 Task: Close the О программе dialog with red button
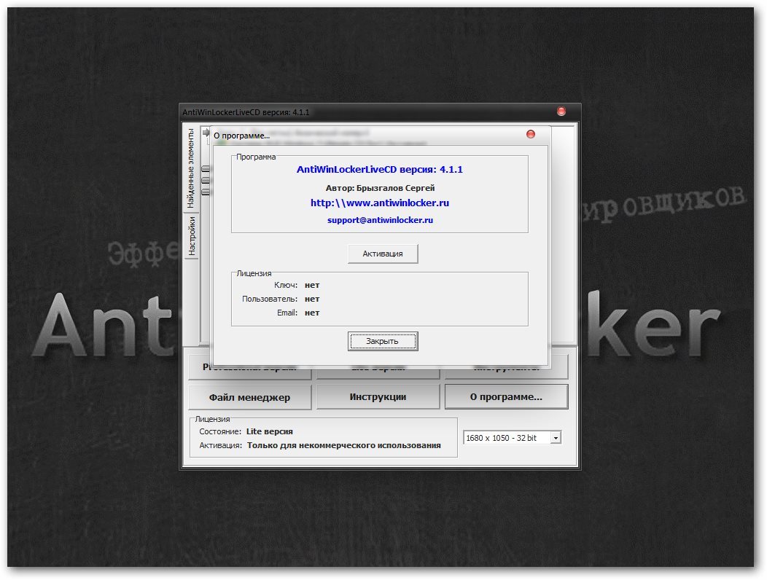point(530,134)
